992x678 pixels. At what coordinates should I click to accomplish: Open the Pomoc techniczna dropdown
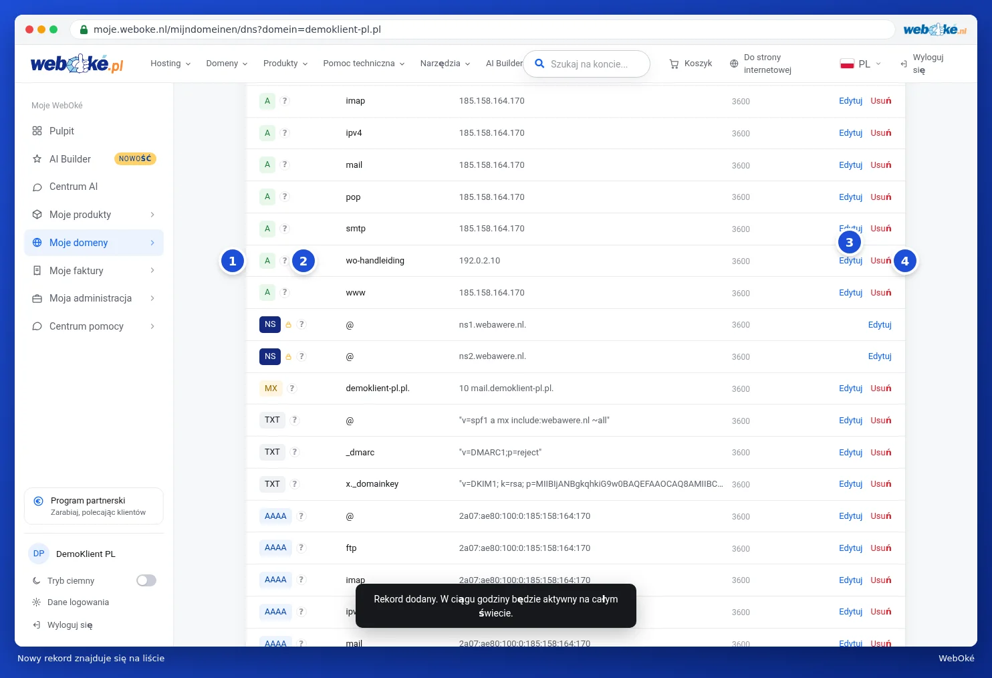pyautogui.click(x=364, y=64)
